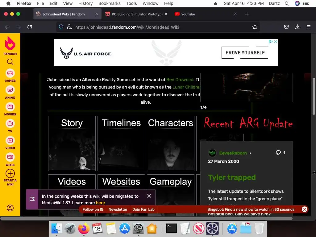Open the Bookmarks menu

tap(110, 3)
